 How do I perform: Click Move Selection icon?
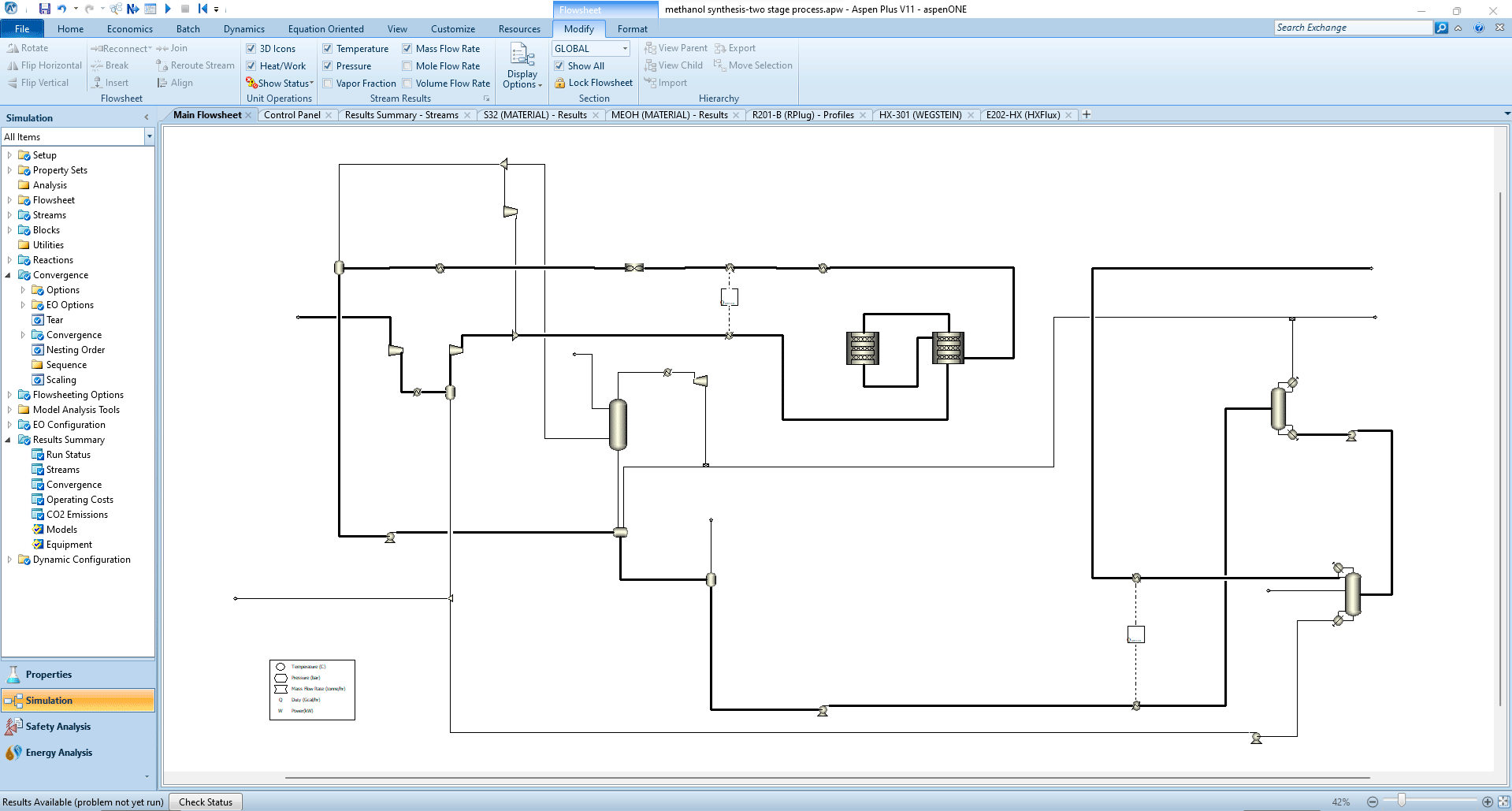(x=720, y=65)
